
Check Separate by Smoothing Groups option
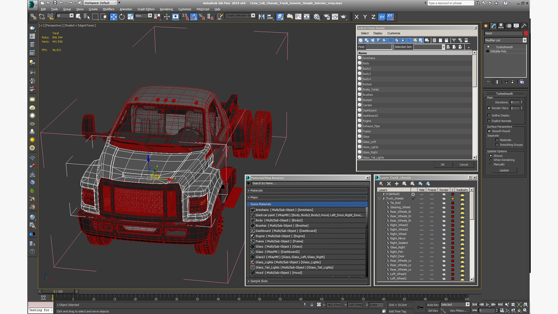pyautogui.click(x=497, y=145)
